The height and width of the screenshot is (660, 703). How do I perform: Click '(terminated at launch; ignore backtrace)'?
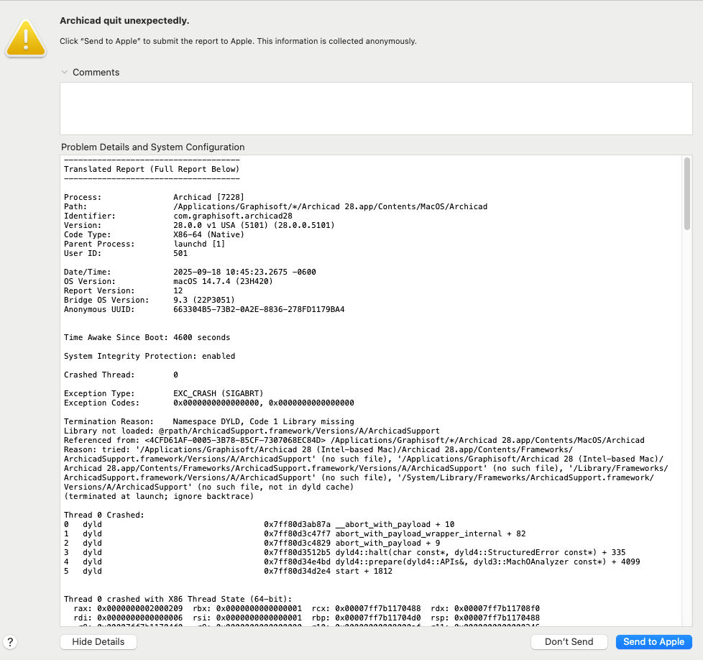tap(159, 497)
